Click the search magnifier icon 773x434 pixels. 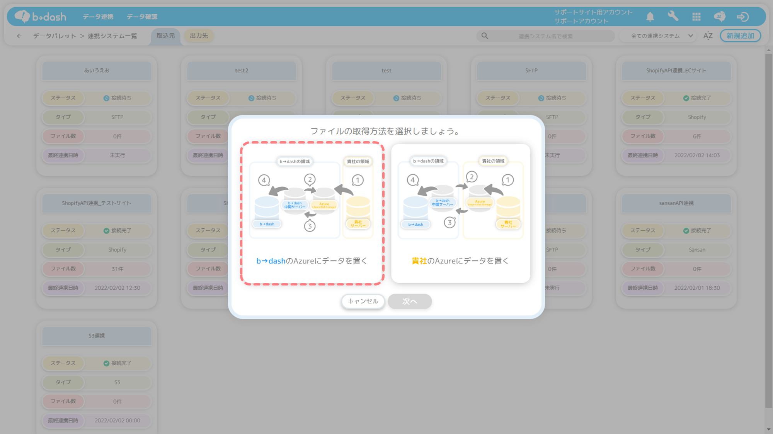tap(485, 36)
